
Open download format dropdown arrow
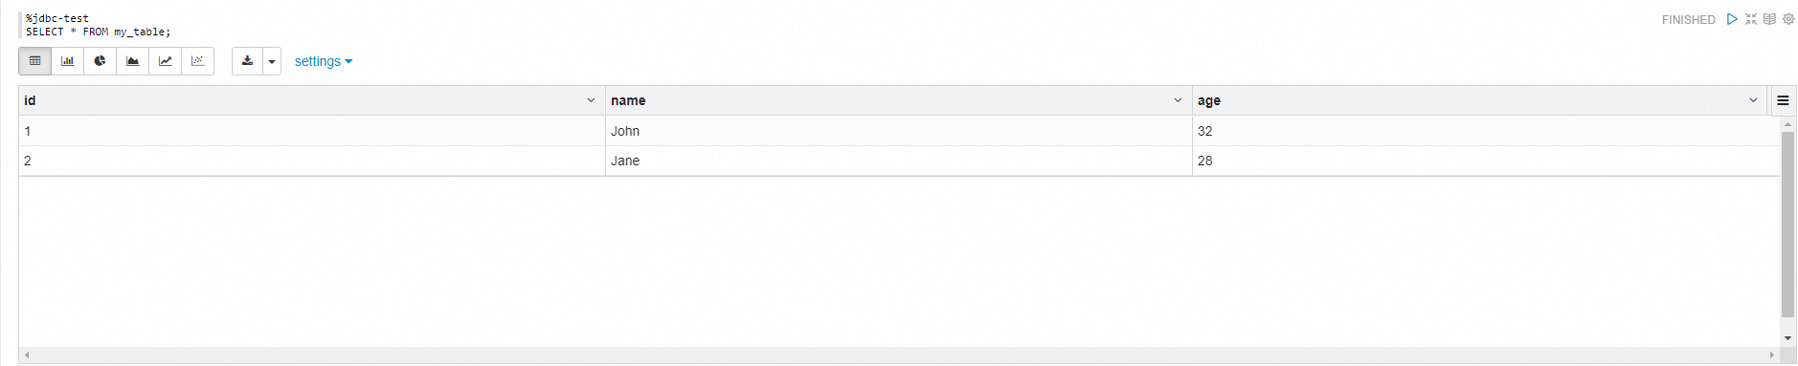tap(272, 61)
